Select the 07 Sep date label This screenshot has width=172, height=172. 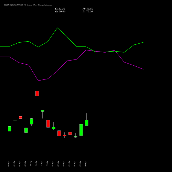pyautogui.click(x=20, y=164)
